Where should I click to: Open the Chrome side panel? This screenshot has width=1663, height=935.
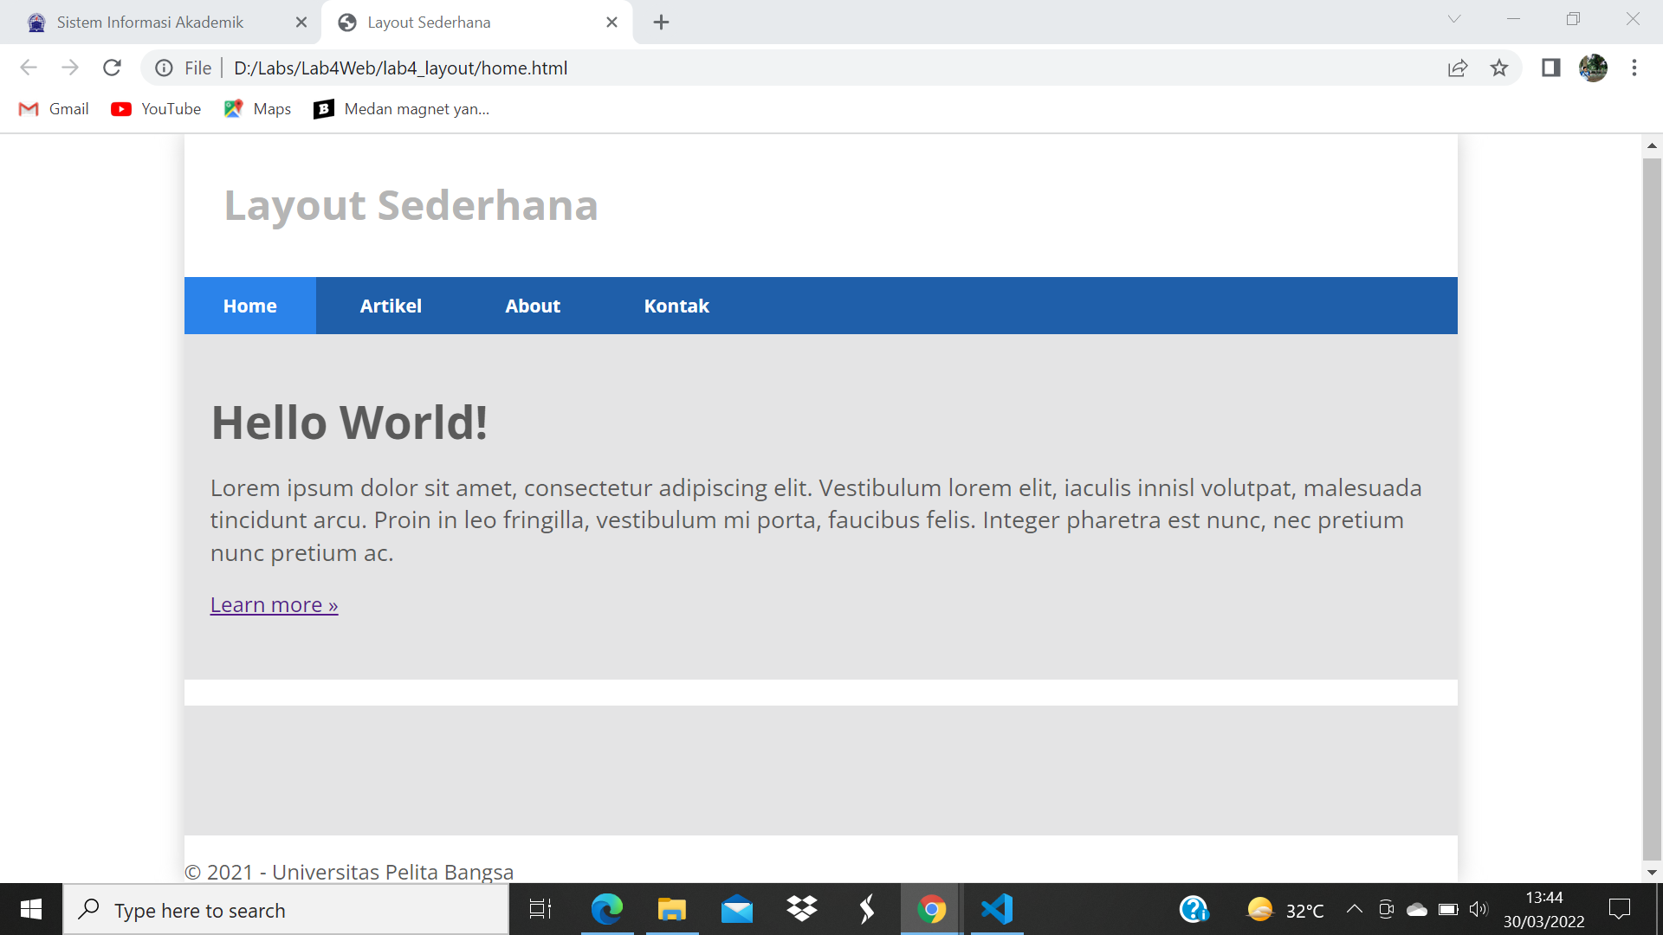point(1550,68)
